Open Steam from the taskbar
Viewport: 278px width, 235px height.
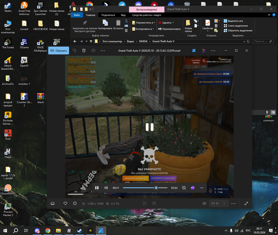tap(80, 231)
